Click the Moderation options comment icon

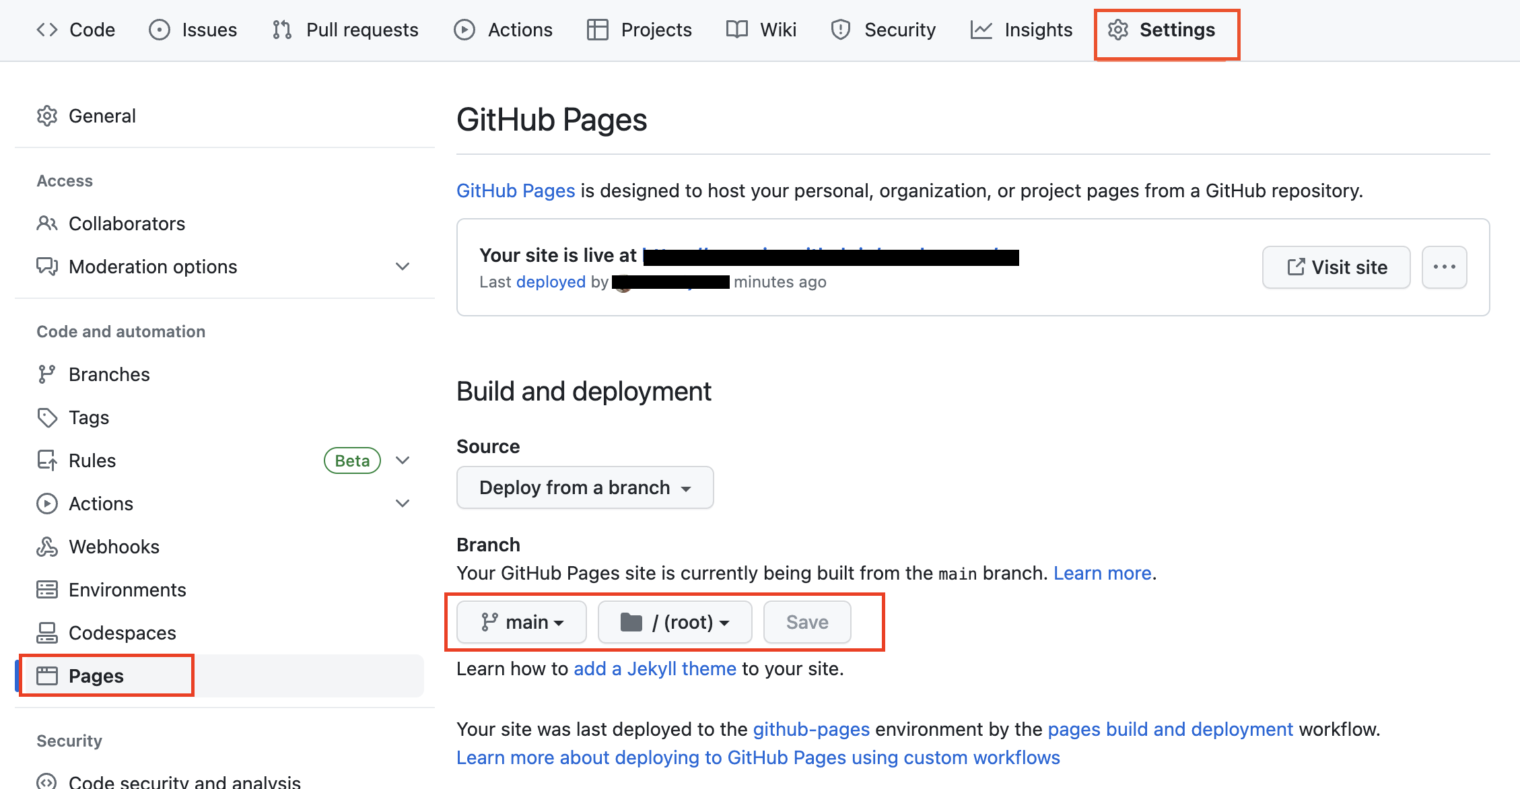[x=47, y=267]
